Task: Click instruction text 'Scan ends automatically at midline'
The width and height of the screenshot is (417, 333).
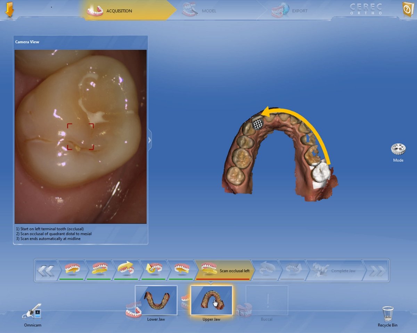Action: coord(48,239)
